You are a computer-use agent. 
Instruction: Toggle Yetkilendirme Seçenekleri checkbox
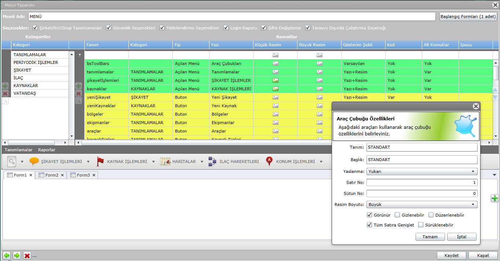click(x=162, y=28)
